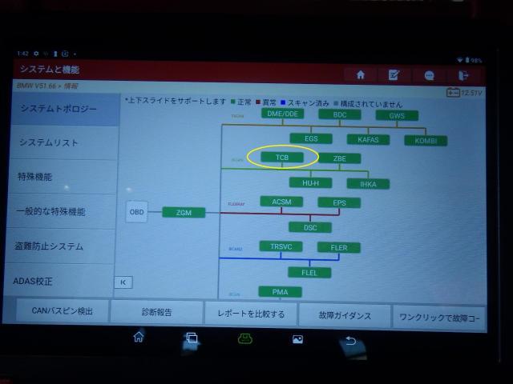513x384 pixels.
Task: Tap green vehicle diagnostic icon in navigation bar
Action: pyautogui.click(x=244, y=339)
